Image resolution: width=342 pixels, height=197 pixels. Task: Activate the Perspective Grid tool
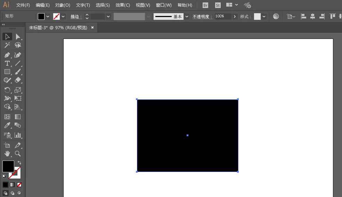point(18,107)
